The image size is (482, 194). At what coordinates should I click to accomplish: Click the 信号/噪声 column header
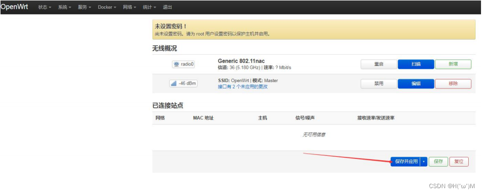[x=305, y=118]
